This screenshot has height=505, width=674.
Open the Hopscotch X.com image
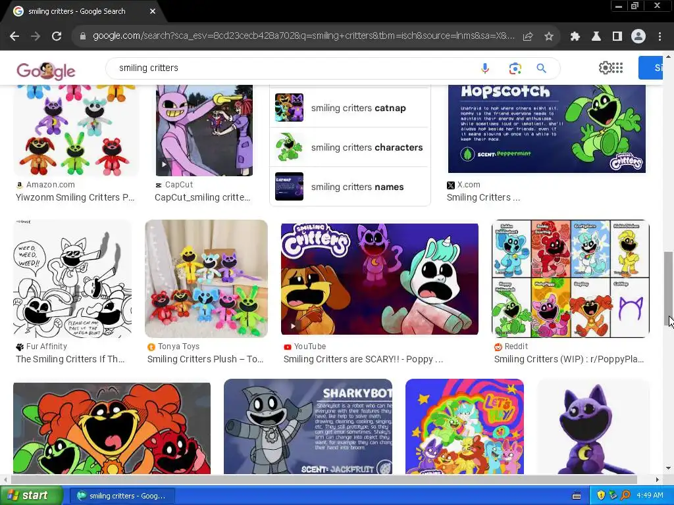click(547, 129)
